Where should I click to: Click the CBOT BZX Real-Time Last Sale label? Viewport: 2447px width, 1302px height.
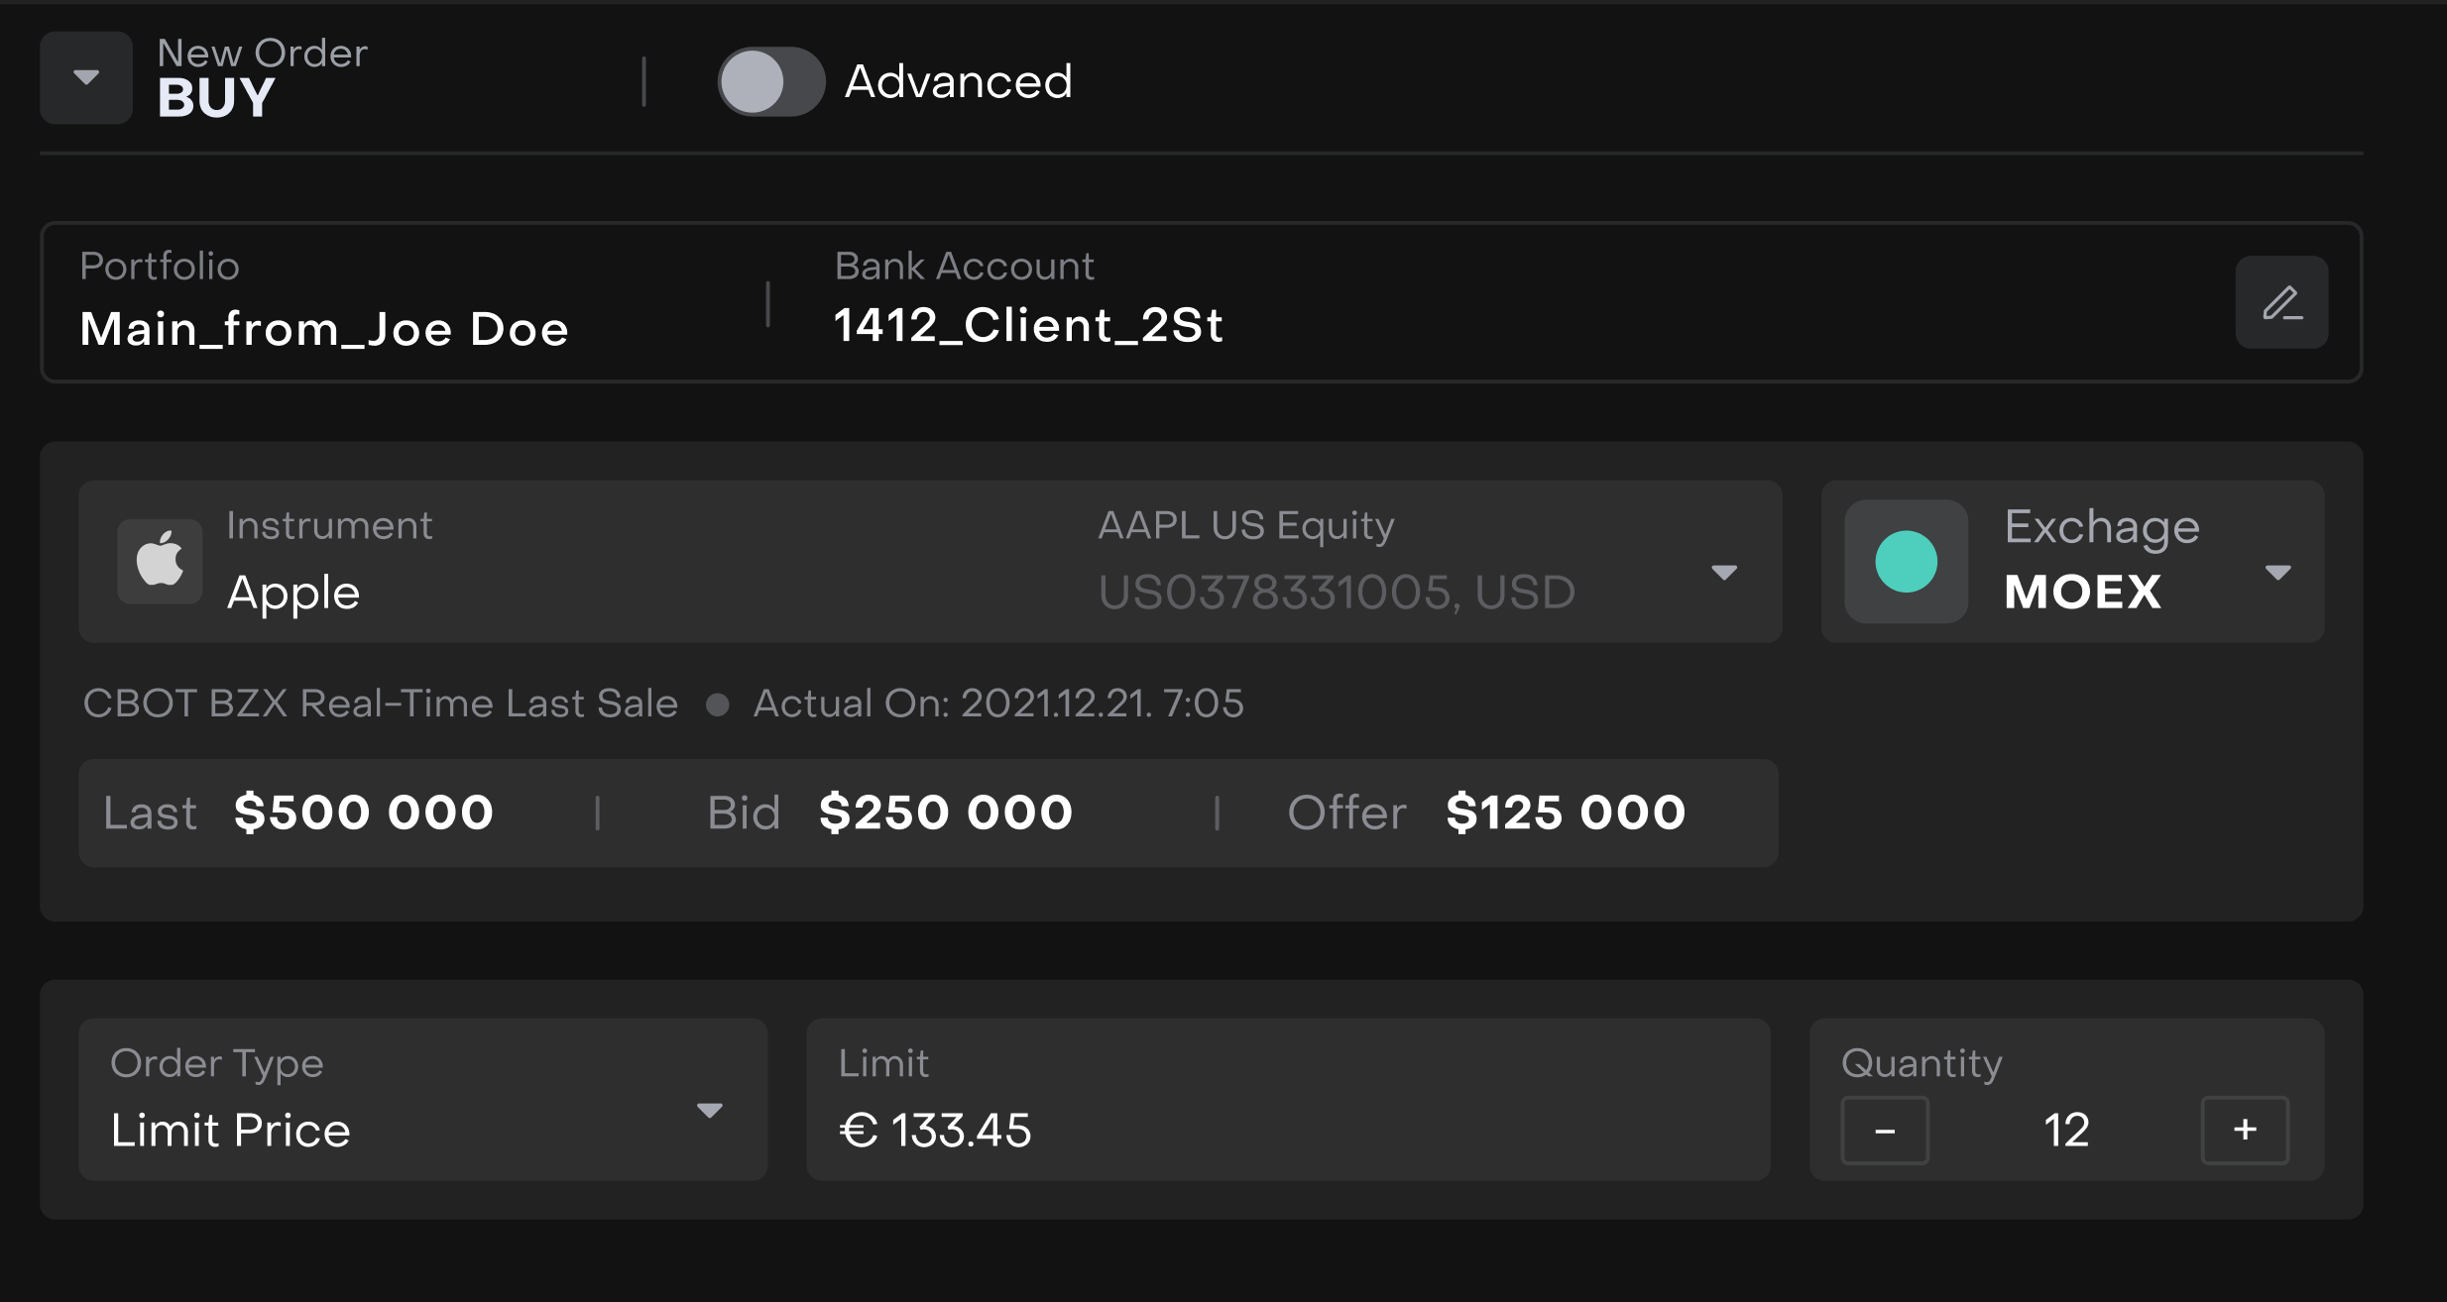click(381, 704)
